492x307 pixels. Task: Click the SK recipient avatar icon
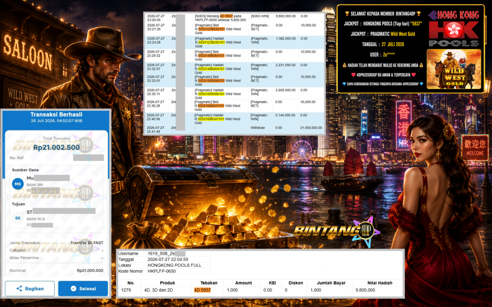click(18, 218)
